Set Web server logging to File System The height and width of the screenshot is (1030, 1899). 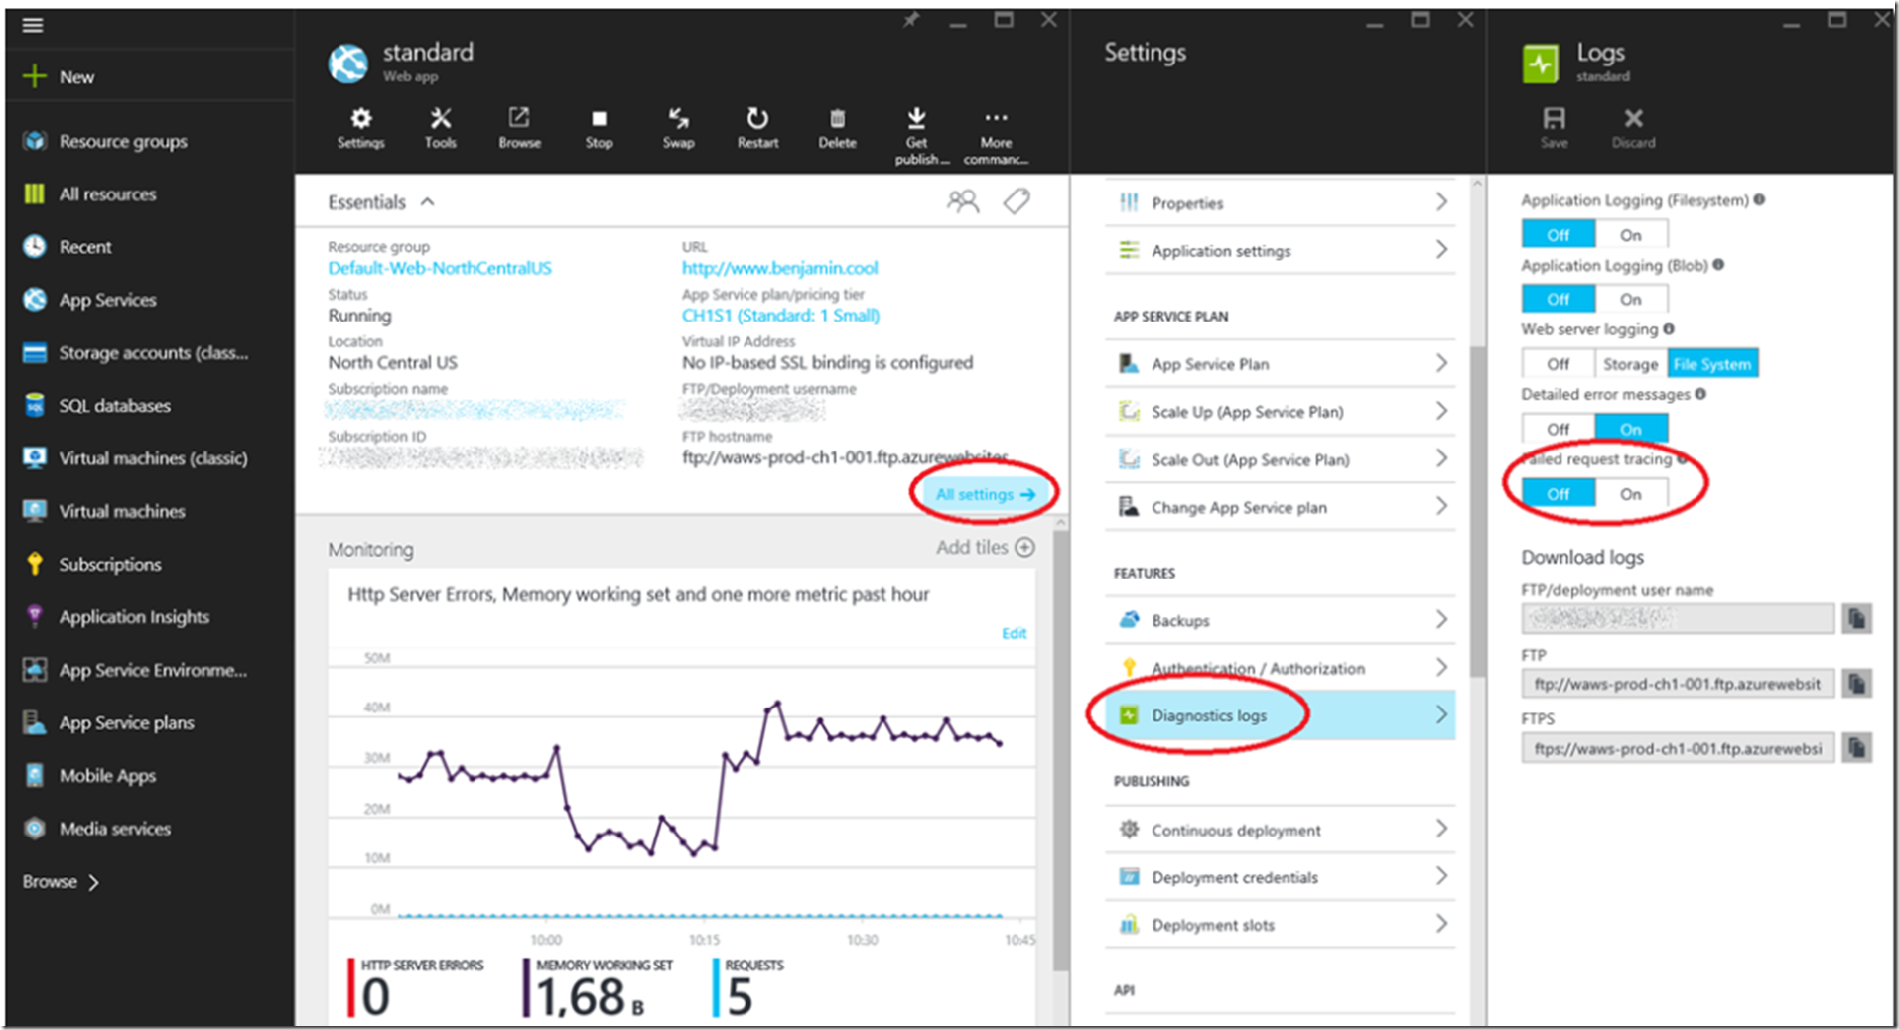click(x=1712, y=363)
